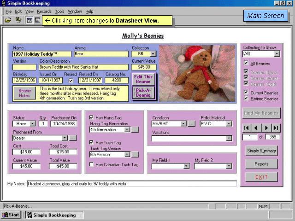Click into the My Notes text field

click(x=131, y=184)
